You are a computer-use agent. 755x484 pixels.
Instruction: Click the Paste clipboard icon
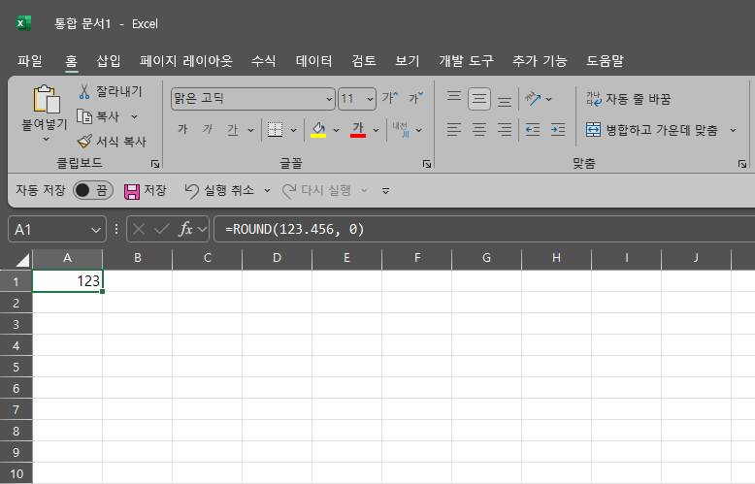(x=47, y=99)
